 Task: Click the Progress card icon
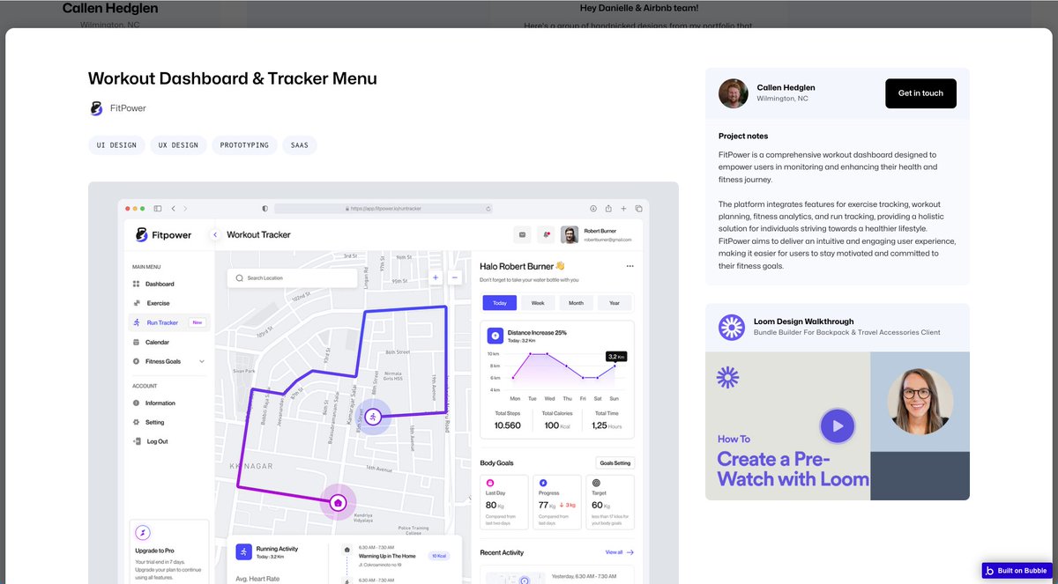[x=543, y=483]
